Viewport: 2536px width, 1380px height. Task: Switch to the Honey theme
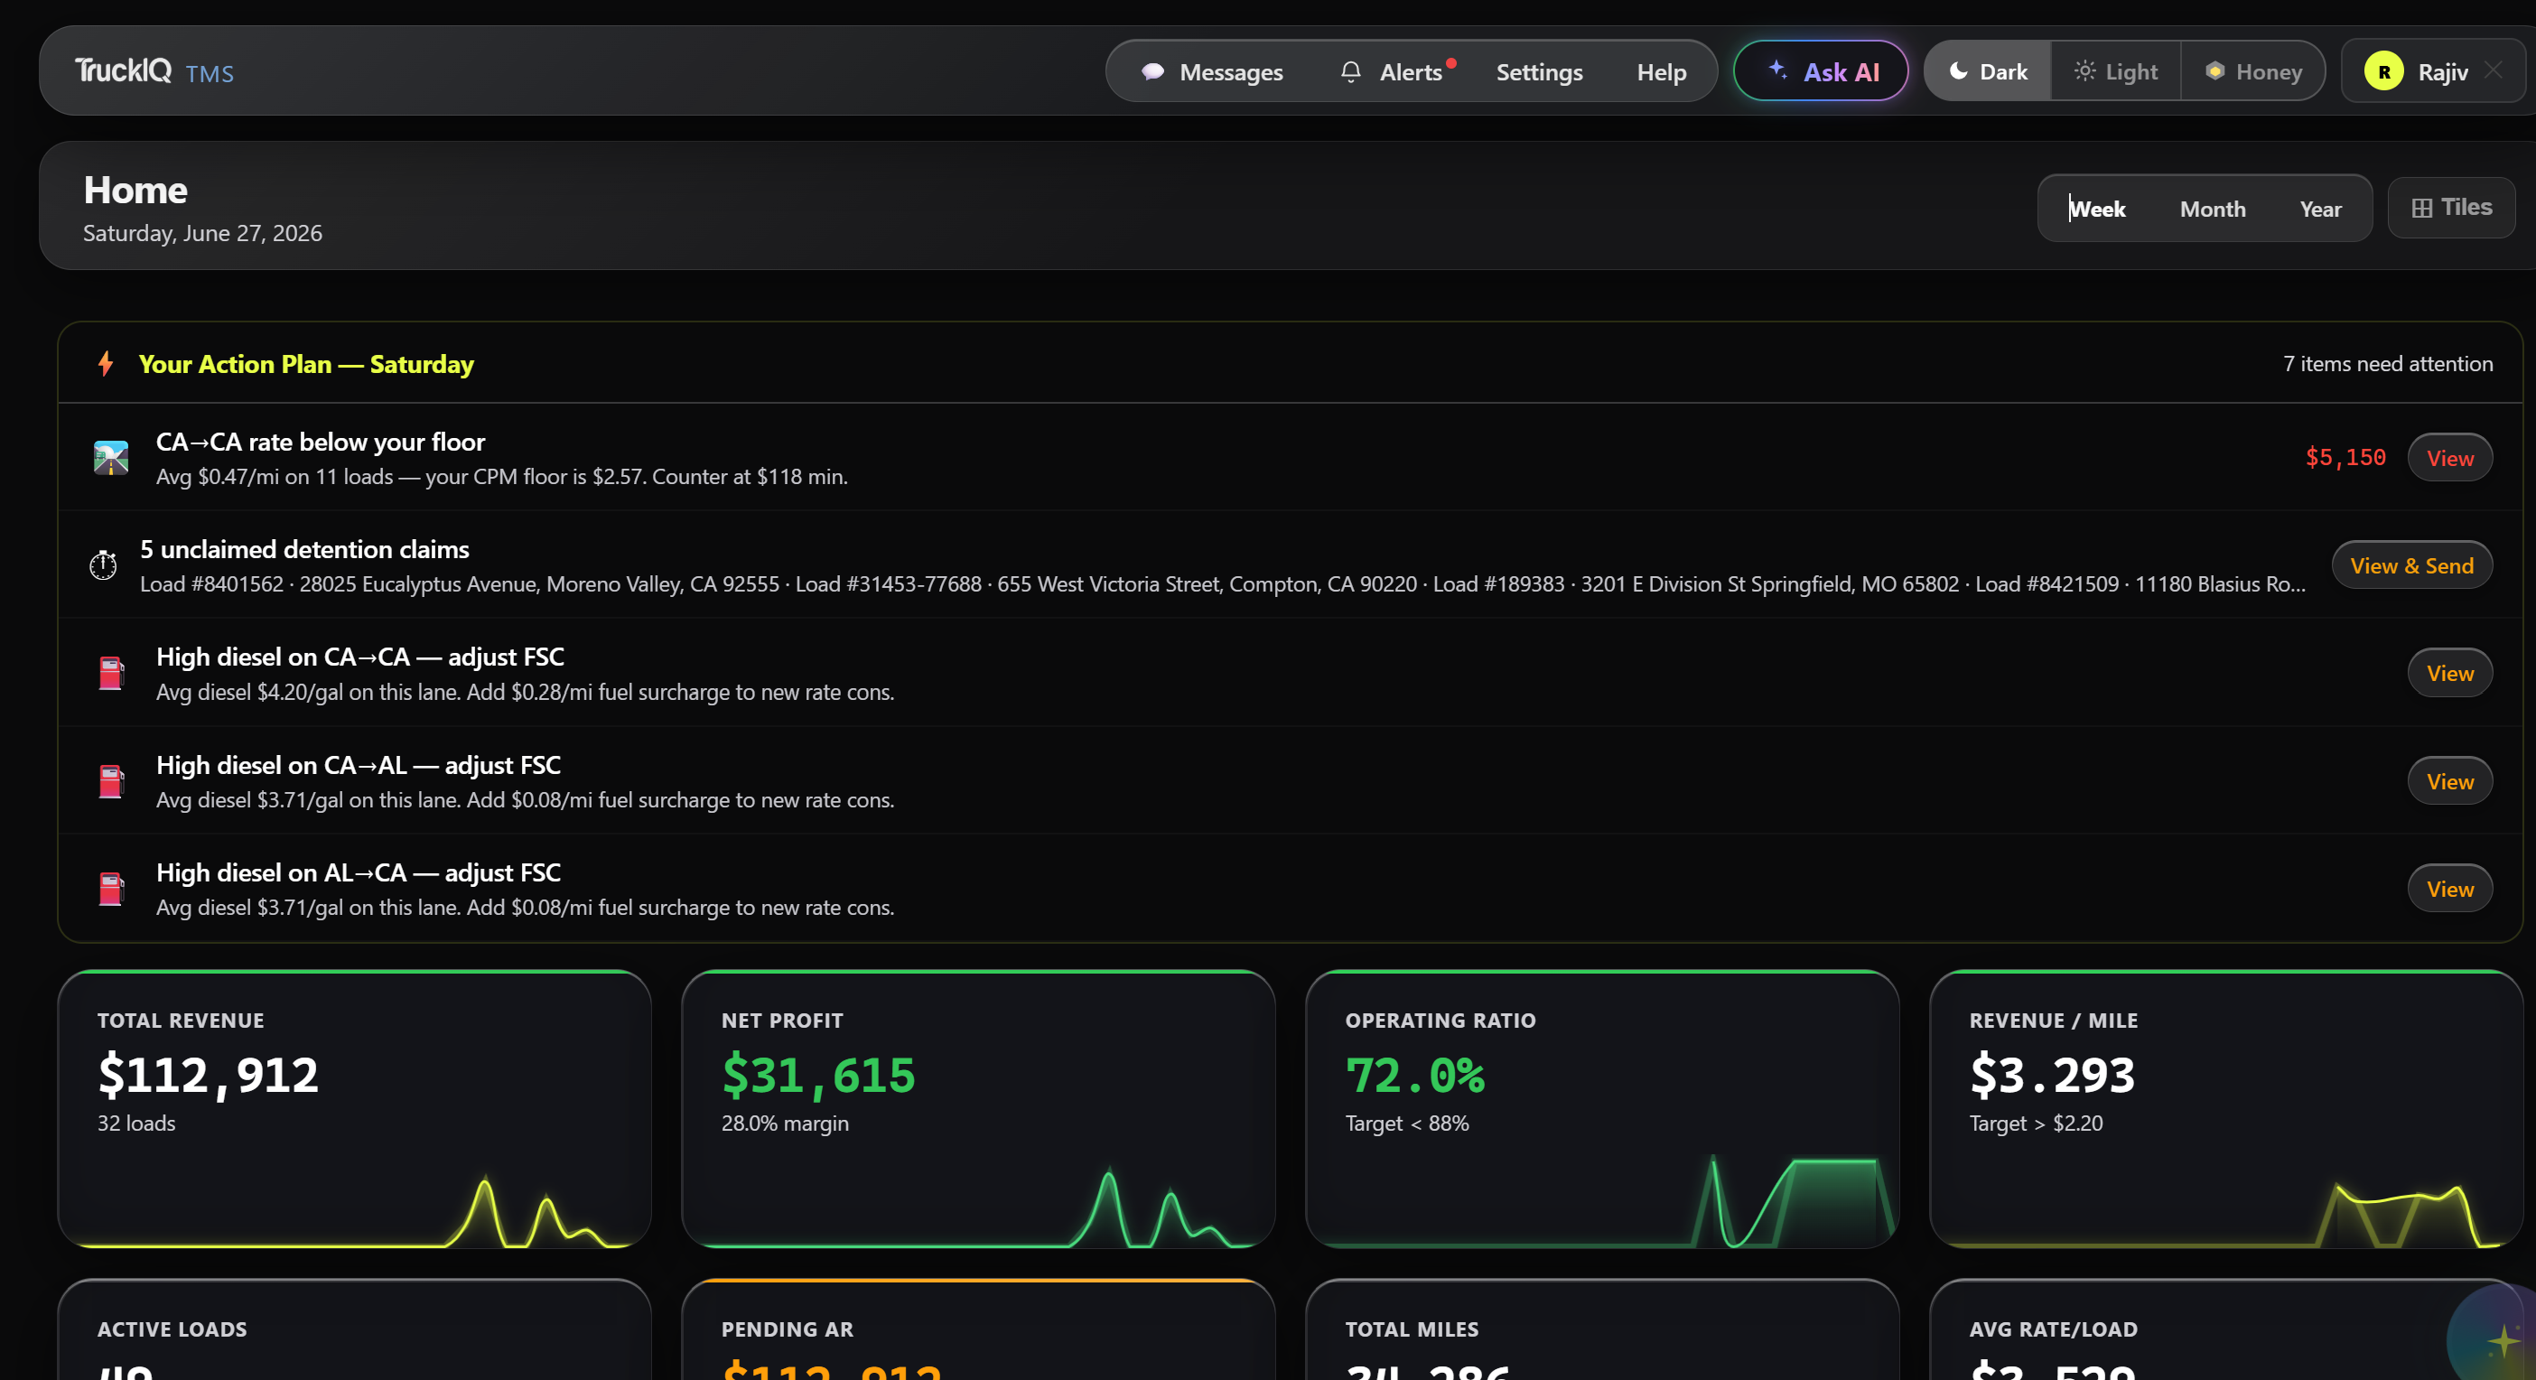click(2252, 70)
